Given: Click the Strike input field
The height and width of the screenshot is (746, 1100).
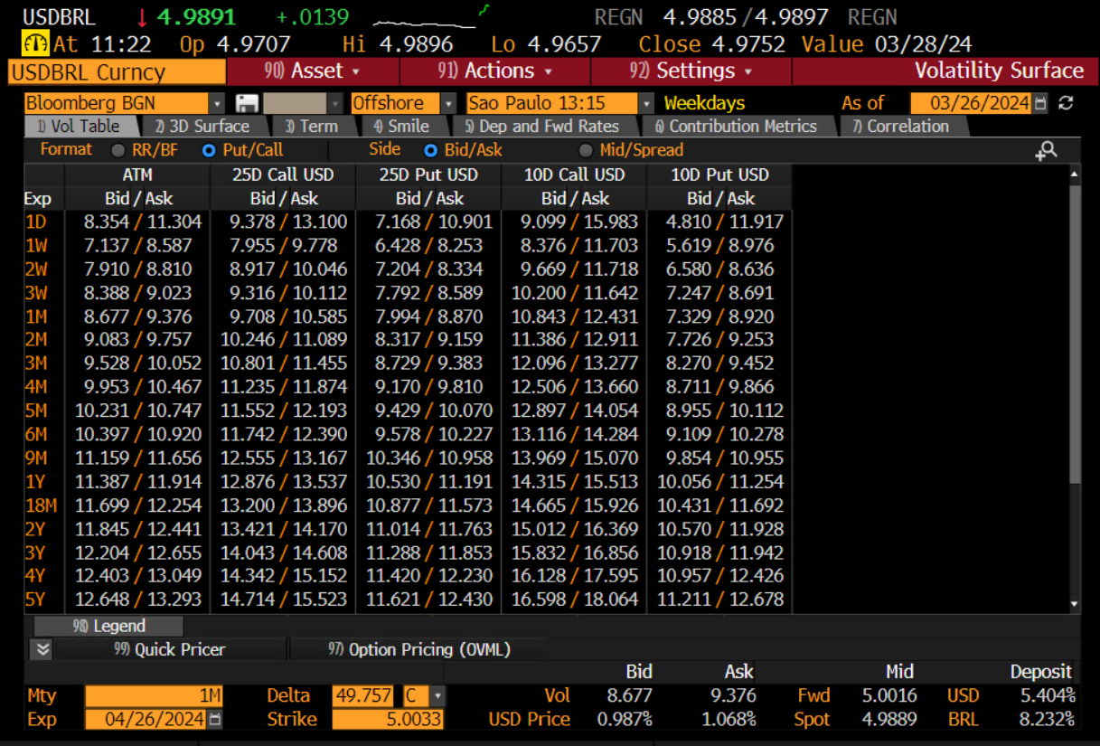Looking at the screenshot, I should tap(388, 720).
